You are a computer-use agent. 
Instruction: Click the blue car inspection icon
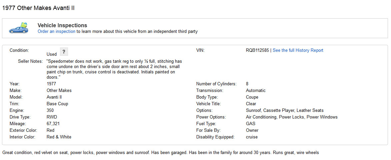(19, 28)
